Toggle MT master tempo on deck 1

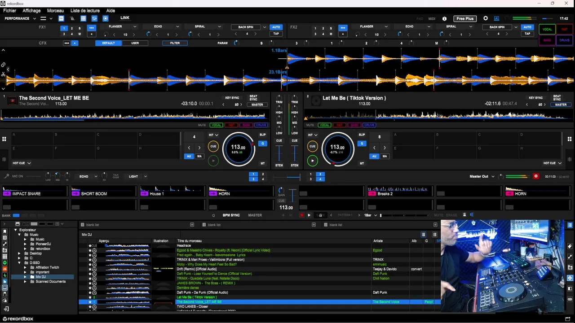click(x=262, y=163)
